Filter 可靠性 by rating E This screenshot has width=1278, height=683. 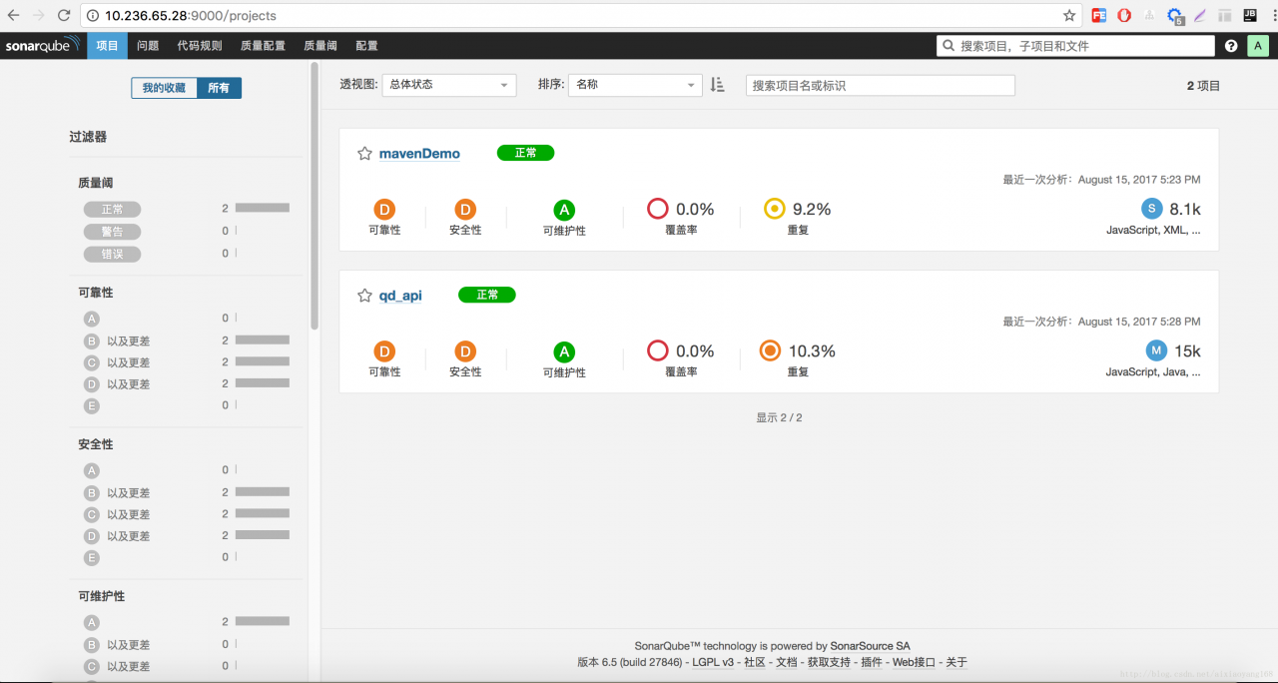tap(92, 405)
